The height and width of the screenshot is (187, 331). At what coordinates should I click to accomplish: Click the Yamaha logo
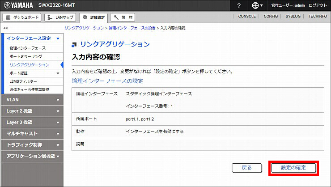18,5
